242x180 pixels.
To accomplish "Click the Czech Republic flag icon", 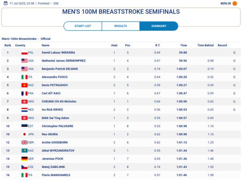I will (24, 167).
